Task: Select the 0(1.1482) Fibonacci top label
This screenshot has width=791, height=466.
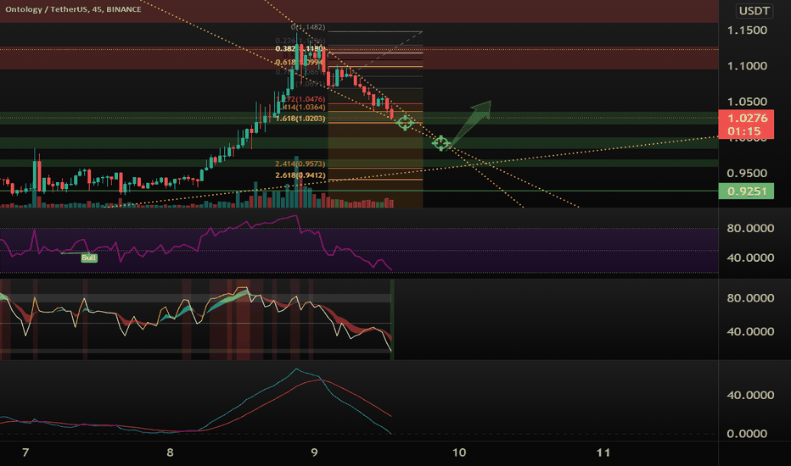Action: click(308, 27)
